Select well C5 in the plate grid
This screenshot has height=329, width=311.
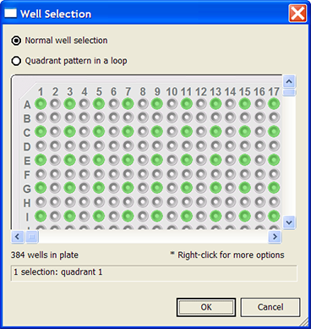99,131
